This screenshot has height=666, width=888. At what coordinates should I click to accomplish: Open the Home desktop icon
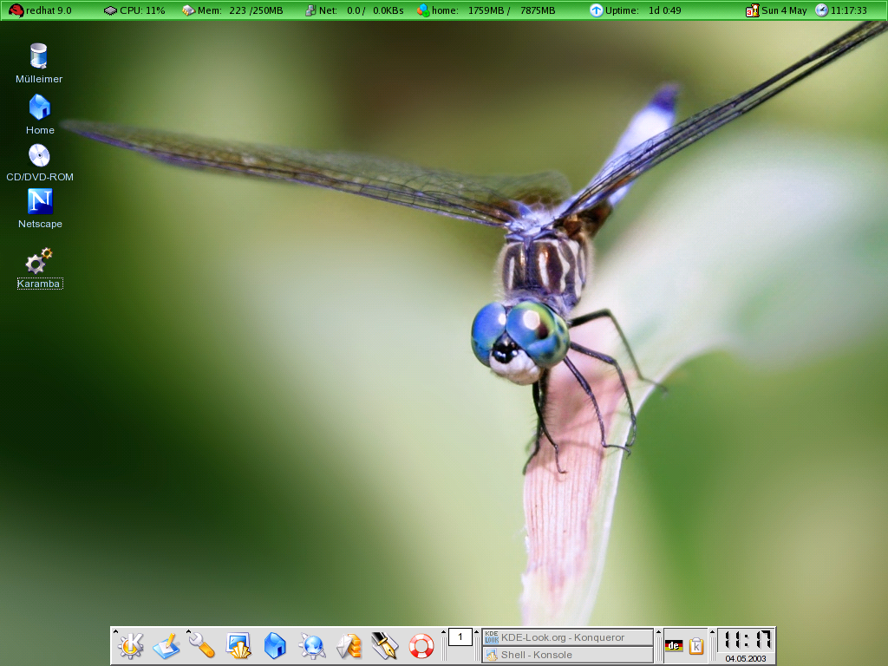(40, 107)
